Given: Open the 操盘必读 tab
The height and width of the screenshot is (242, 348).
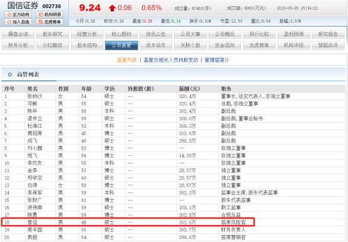Looking at the screenshot, I should pos(18,34).
